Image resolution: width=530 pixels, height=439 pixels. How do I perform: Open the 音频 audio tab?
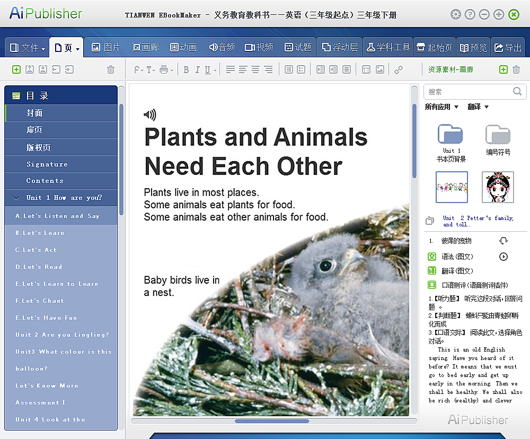tap(222, 48)
